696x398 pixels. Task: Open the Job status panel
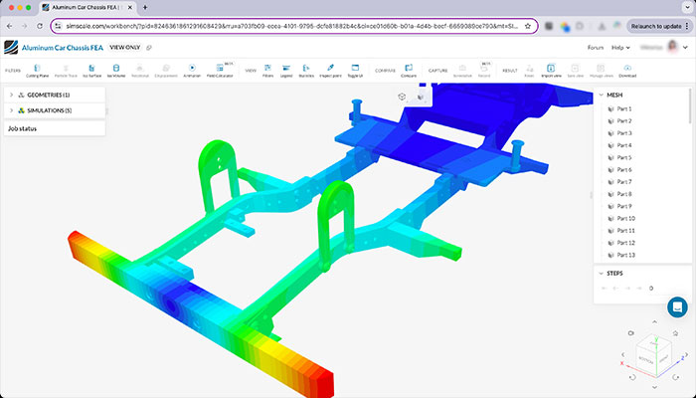(55, 128)
